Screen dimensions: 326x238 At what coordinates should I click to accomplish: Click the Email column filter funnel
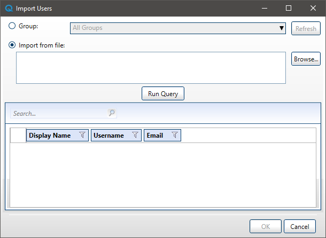pos(175,136)
